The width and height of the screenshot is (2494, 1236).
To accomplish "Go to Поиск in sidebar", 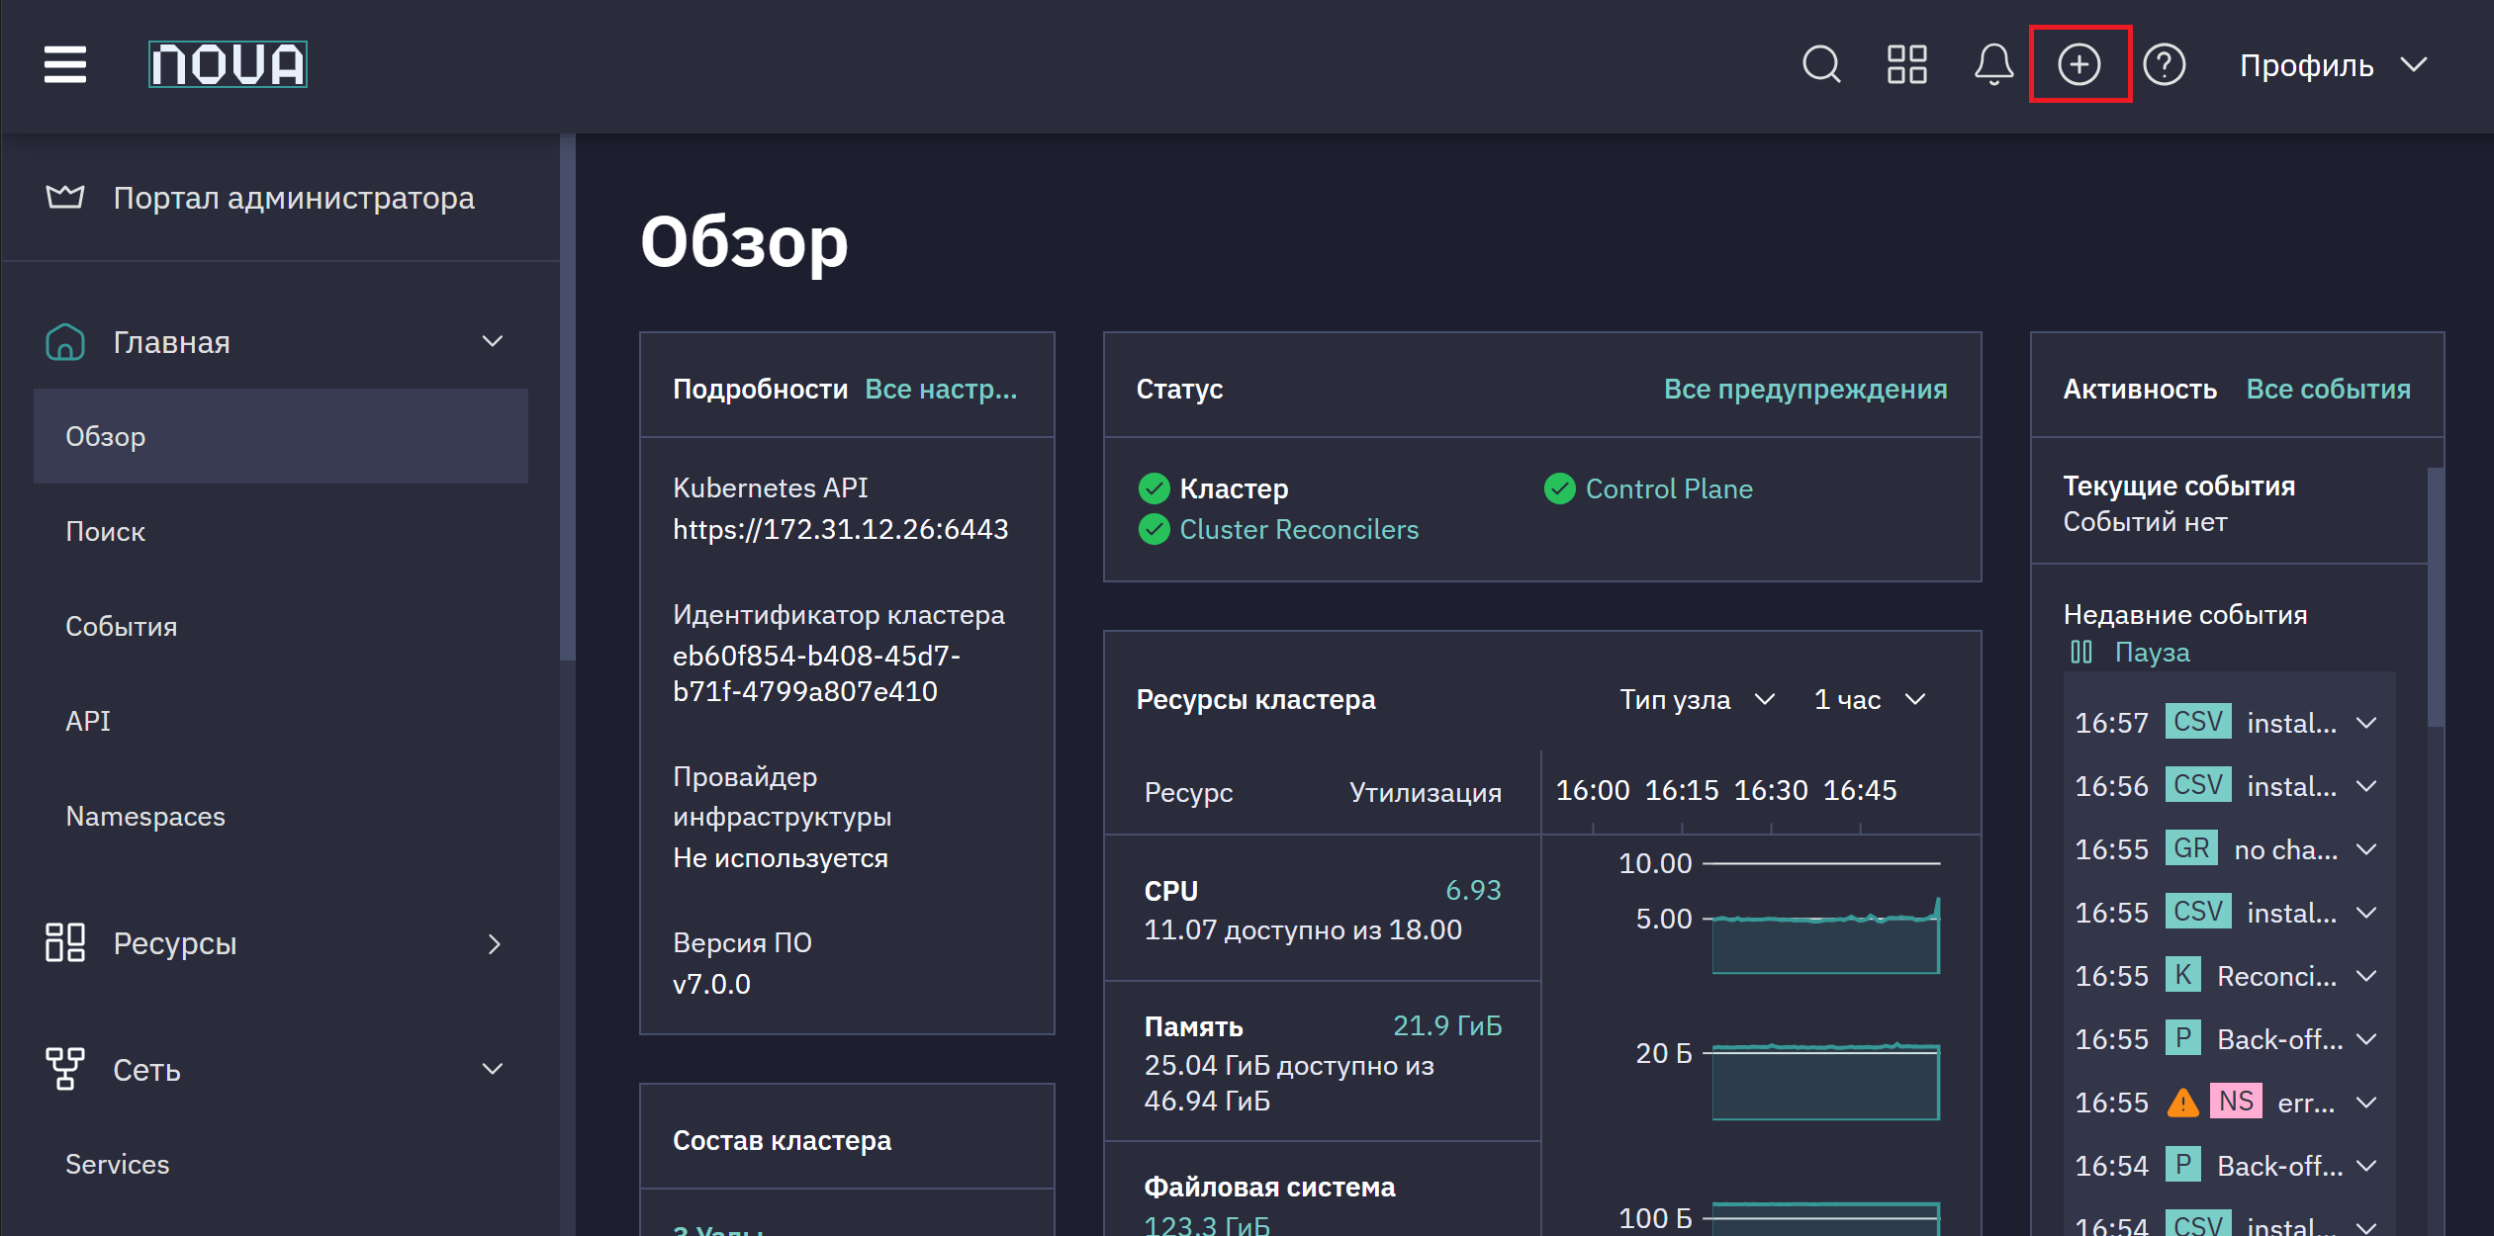I will [x=281, y=531].
